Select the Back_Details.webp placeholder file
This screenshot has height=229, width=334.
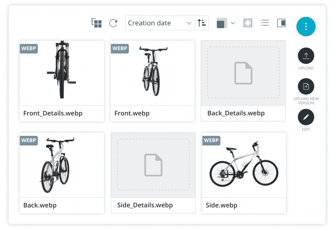point(243,73)
